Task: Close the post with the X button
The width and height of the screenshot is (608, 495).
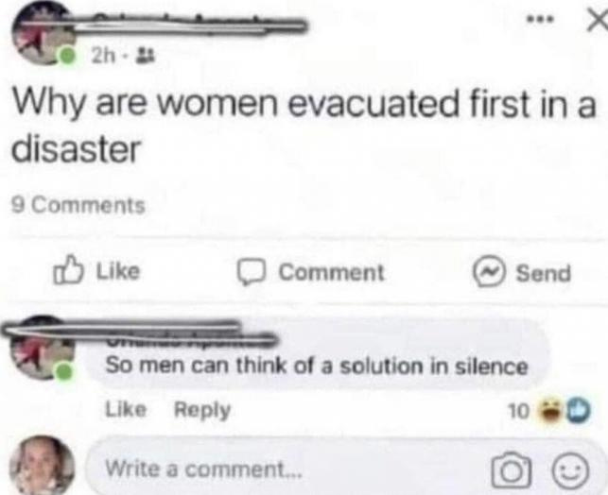Action: coord(598,20)
